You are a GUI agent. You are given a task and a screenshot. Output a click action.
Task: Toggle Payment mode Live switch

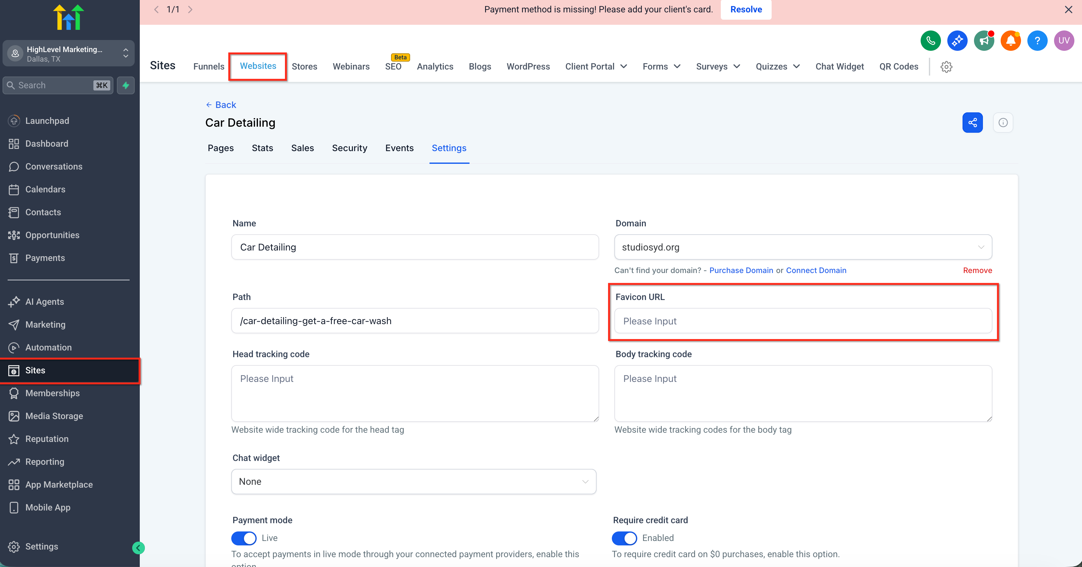point(244,538)
